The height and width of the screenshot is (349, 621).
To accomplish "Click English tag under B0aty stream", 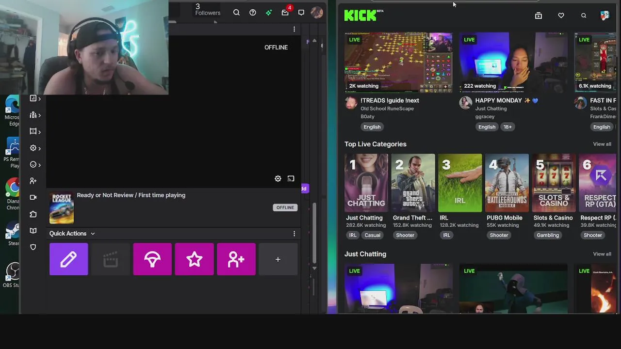I will tap(372, 127).
